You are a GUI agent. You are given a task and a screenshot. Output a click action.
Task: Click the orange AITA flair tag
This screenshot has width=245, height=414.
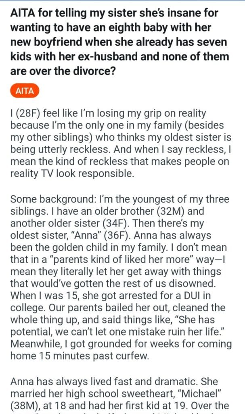(x=24, y=91)
